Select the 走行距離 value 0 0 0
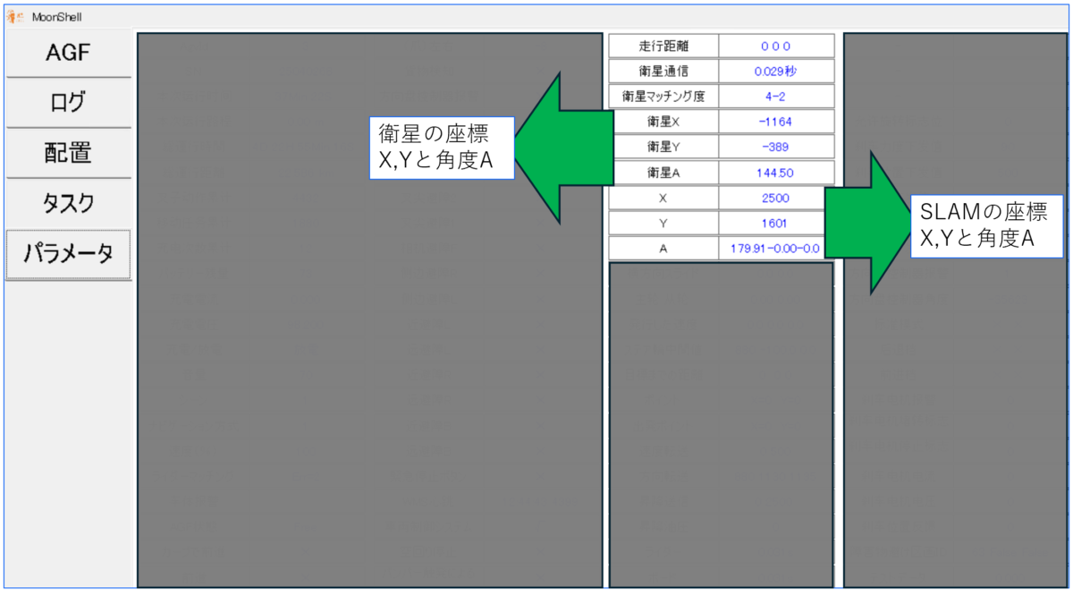This screenshot has width=1073, height=591. [x=775, y=46]
